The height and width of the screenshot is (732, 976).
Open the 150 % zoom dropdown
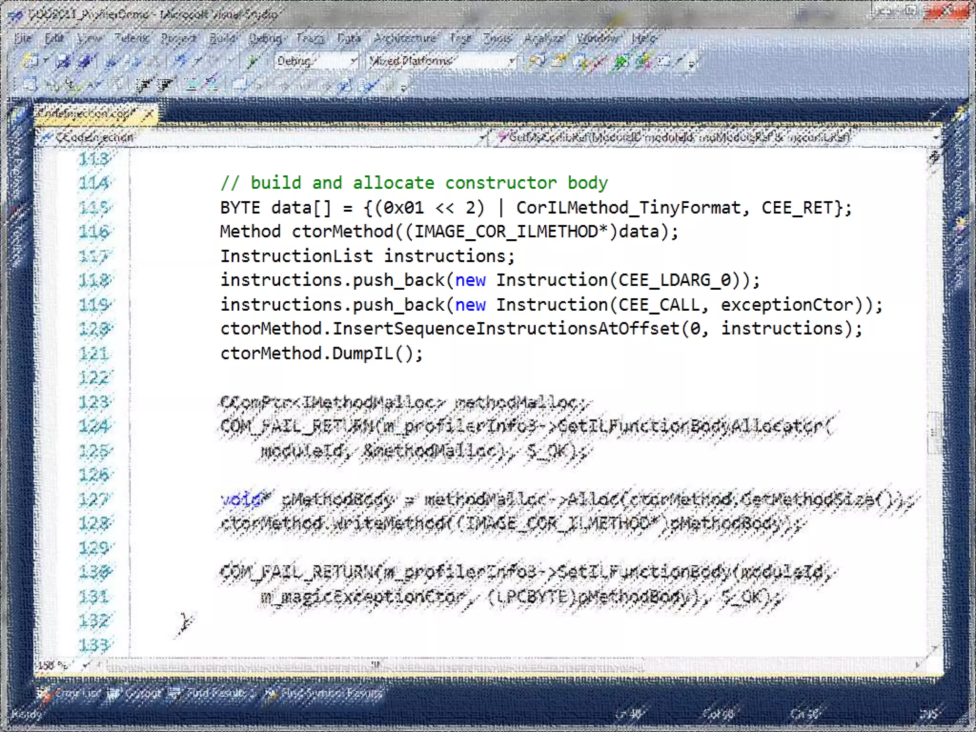pyautogui.click(x=86, y=665)
